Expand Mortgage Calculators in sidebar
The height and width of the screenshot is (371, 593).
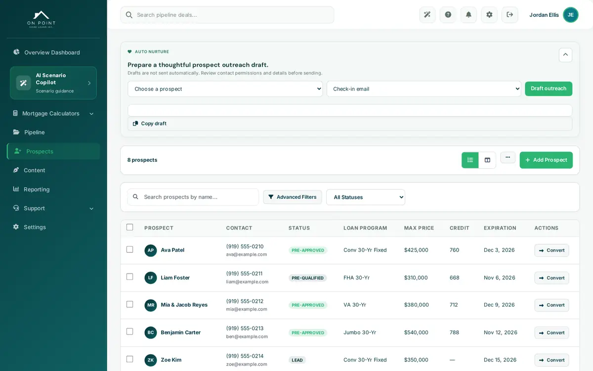(x=53, y=114)
